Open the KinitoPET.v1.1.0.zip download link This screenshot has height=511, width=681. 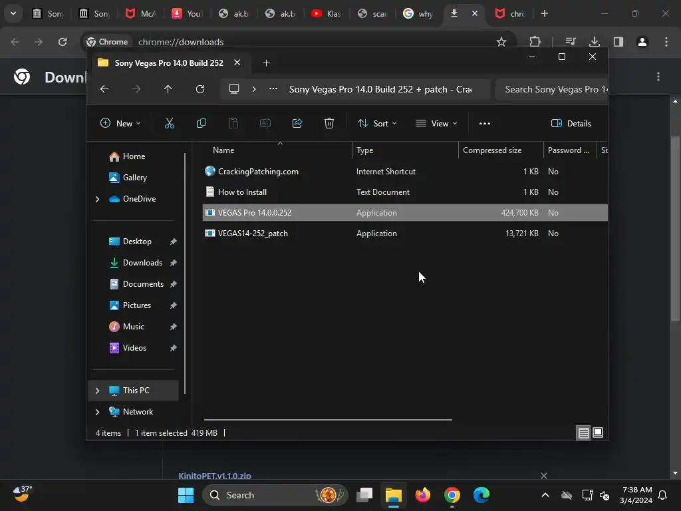pos(215,476)
